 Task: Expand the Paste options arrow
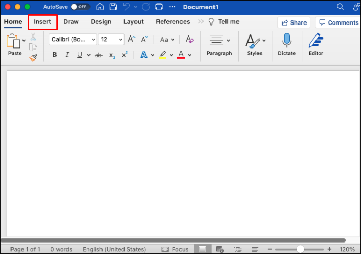[24, 41]
